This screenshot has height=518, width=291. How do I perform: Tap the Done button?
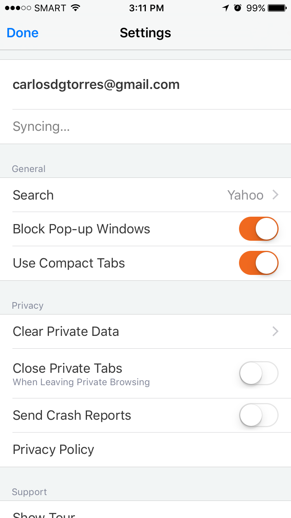pyautogui.click(x=23, y=33)
